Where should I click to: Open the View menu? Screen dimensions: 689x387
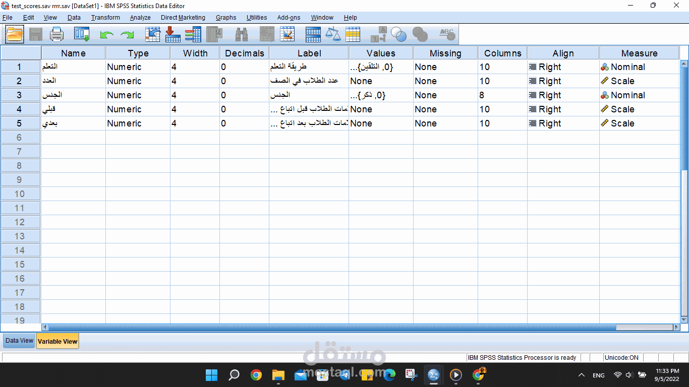pyautogui.click(x=50, y=17)
